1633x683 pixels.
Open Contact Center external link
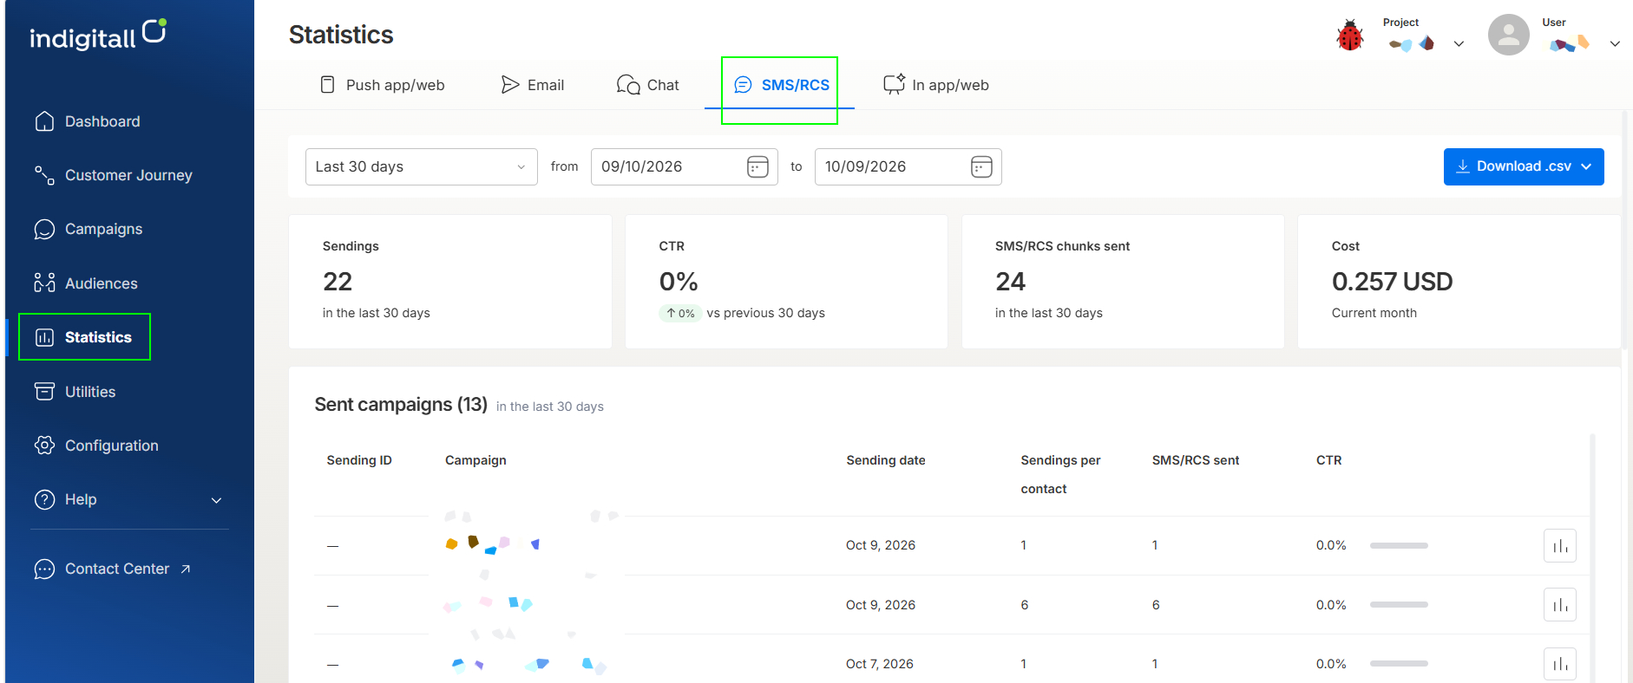(112, 569)
